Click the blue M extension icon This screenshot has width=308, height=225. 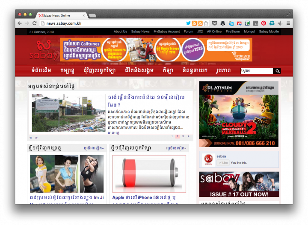tap(272, 23)
